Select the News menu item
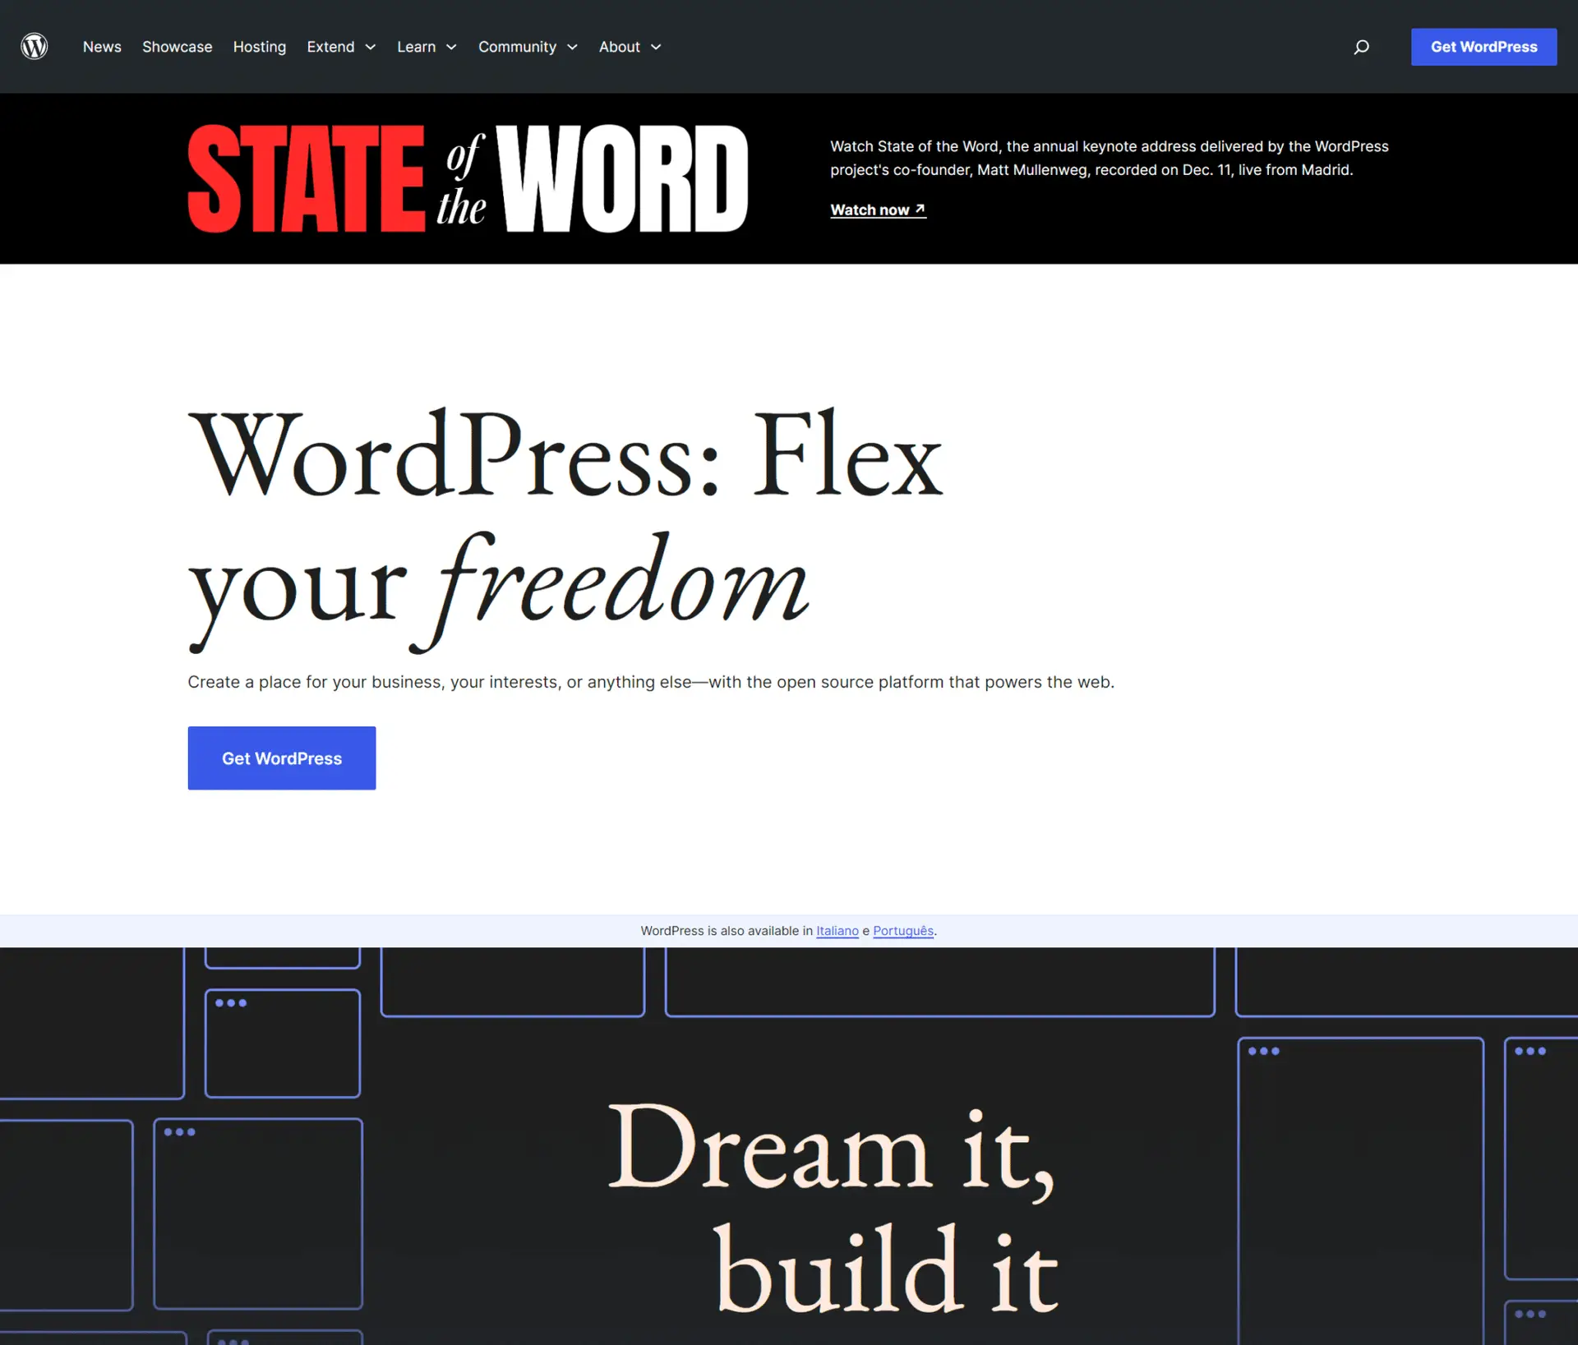Image resolution: width=1578 pixels, height=1345 pixels. (x=101, y=47)
